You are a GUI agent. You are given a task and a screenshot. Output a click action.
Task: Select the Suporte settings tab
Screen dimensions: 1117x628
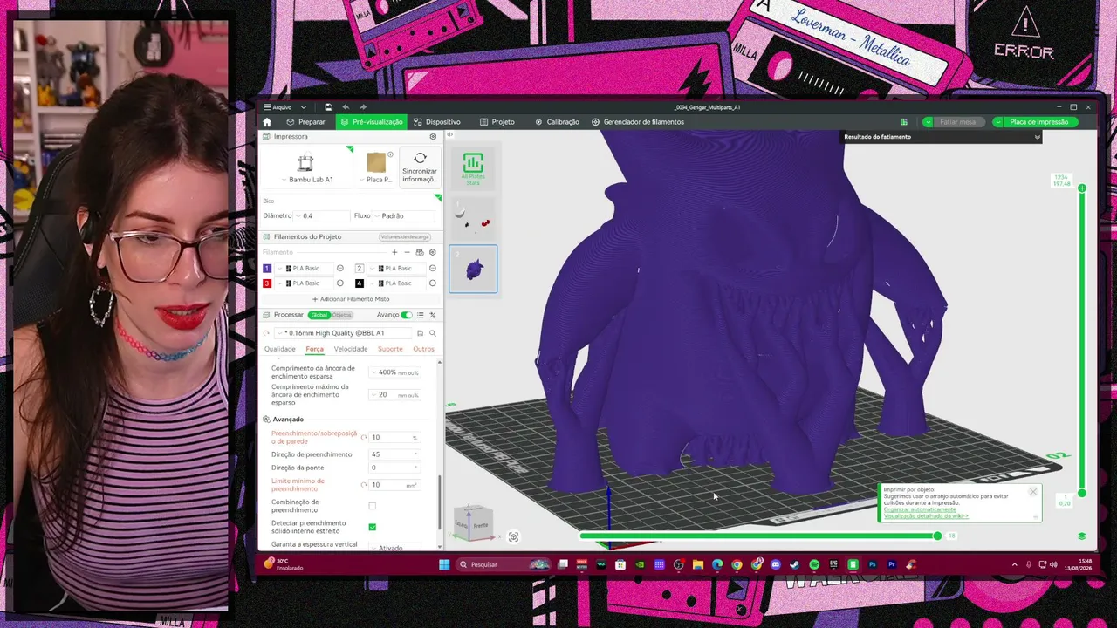390,349
